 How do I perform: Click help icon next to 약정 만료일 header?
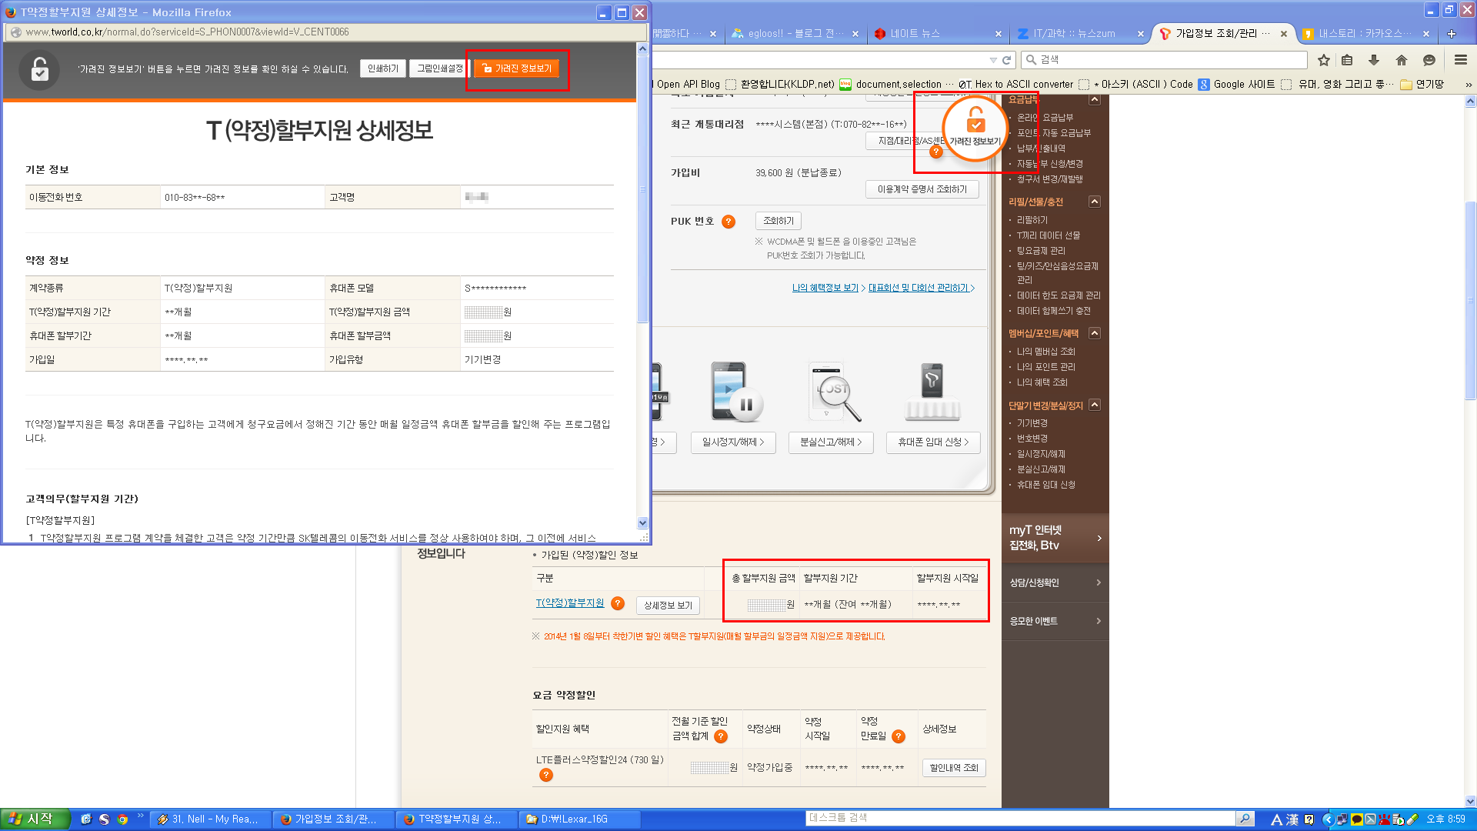point(899,736)
